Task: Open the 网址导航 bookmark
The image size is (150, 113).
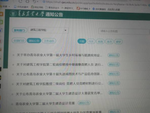Action: coord(37,7)
